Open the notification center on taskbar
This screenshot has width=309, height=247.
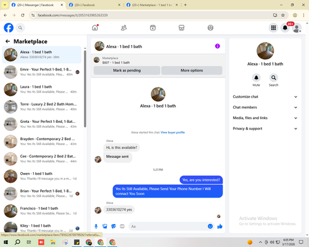(x=301, y=242)
